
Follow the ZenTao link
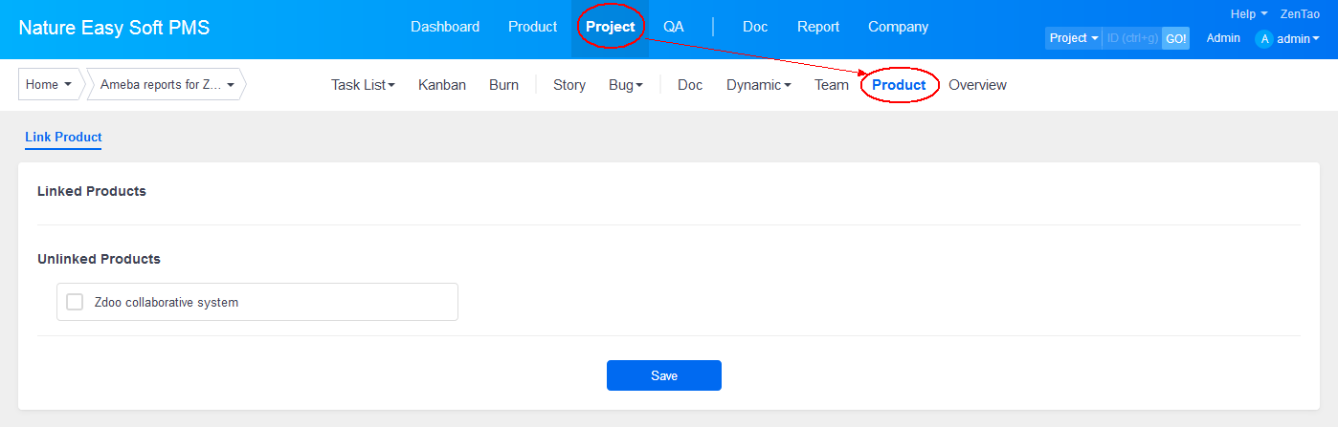pos(1300,14)
